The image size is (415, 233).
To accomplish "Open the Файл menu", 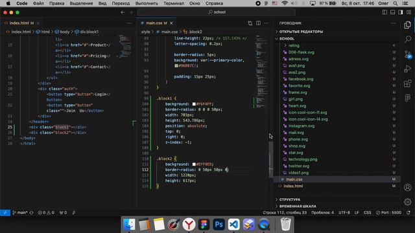I will tap(38, 3).
